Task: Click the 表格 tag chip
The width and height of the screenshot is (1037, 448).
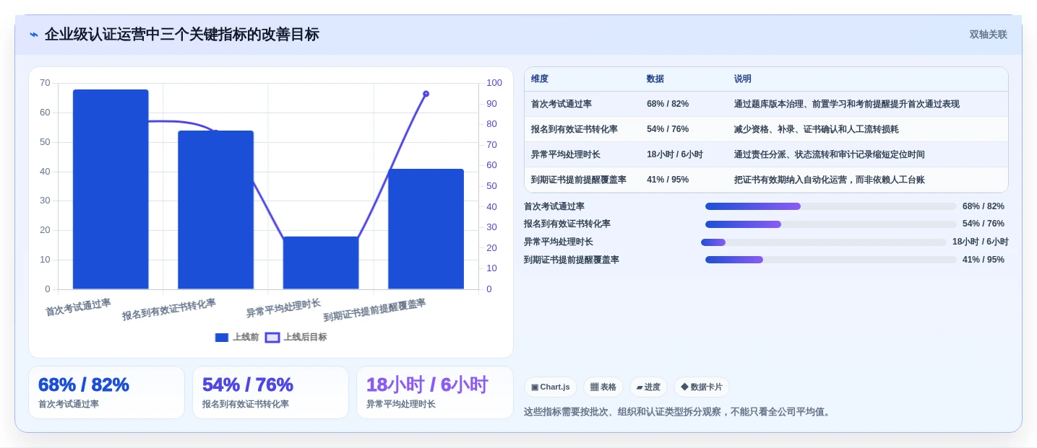Action: click(x=603, y=387)
